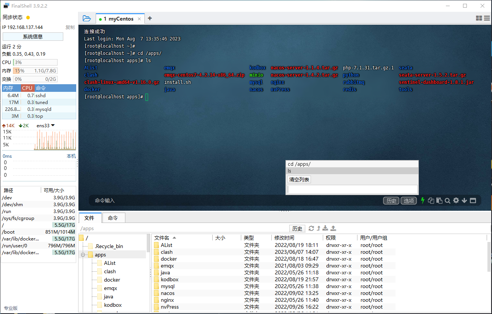Sort process list by 内存 column
The height and width of the screenshot is (314, 492).
[11, 88]
